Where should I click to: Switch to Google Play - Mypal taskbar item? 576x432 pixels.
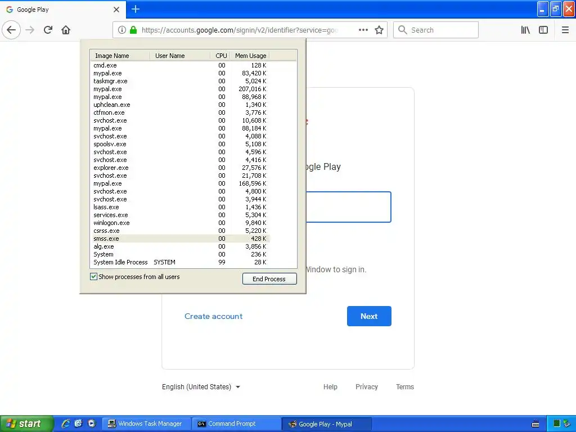[327, 424]
